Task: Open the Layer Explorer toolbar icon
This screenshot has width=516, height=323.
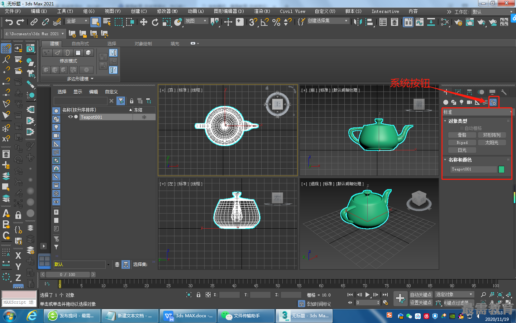Action: tap(395, 22)
